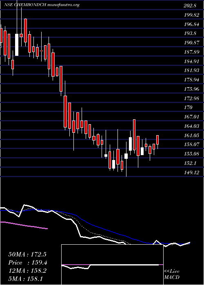Select the 196.84 price axis label
Screen dimensions: 204x285
[191, 24]
